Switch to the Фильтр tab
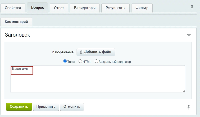The image size is (200, 117). (142, 8)
